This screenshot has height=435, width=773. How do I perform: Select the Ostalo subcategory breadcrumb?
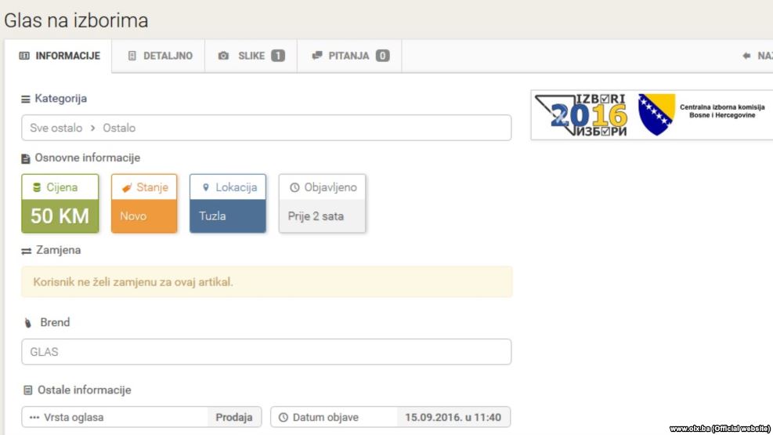pos(120,128)
